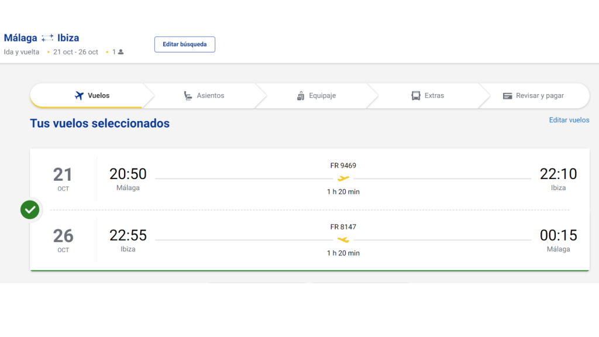The width and height of the screenshot is (599, 337).
Task: Click the 26 OCT return flight date
Action: (x=63, y=240)
